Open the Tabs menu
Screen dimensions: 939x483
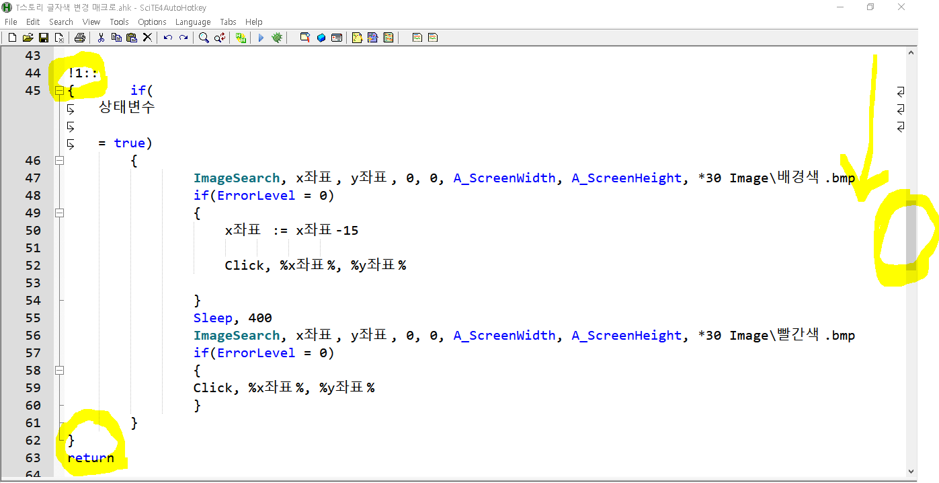point(229,22)
